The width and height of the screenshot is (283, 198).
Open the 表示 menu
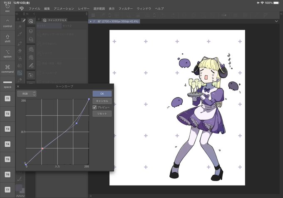pos(112,8)
